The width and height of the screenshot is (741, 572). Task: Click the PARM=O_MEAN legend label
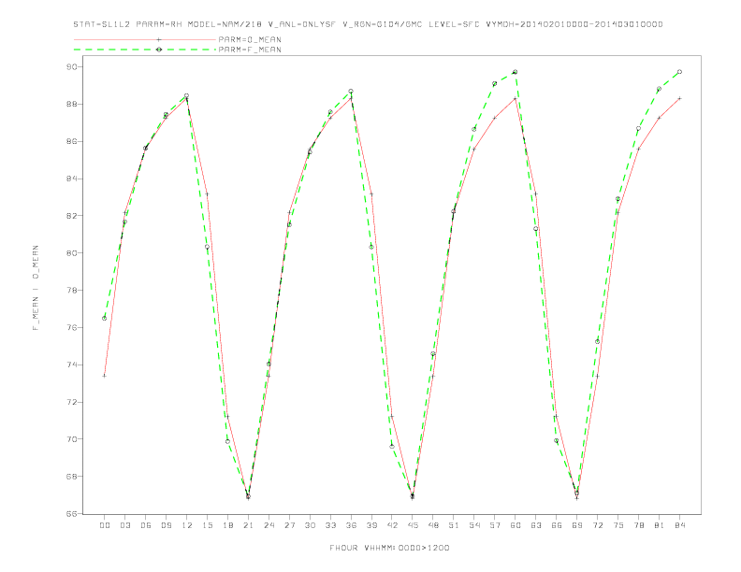click(x=250, y=39)
